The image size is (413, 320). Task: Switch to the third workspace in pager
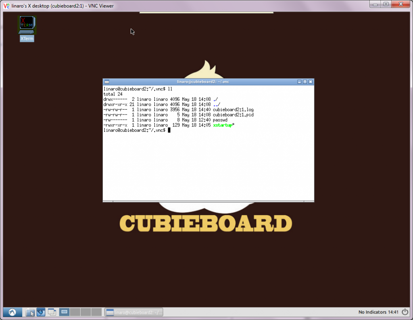[x=86, y=312]
